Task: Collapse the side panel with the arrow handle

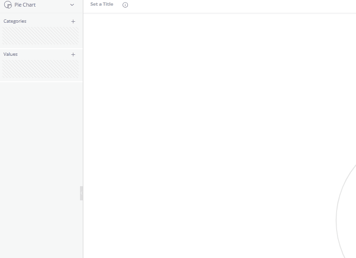Action: click(81, 193)
